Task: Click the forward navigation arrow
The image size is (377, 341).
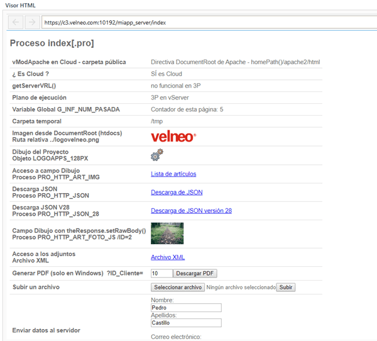Action: [x=31, y=23]
